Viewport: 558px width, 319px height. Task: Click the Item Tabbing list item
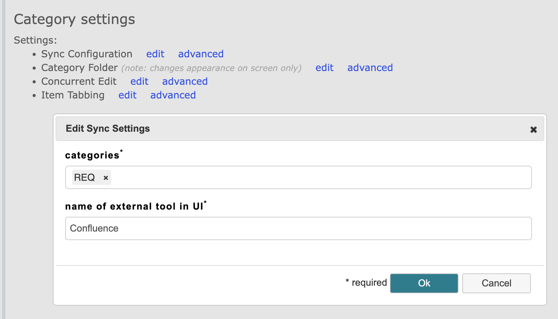pyautogui.click(x=72, y=95)
